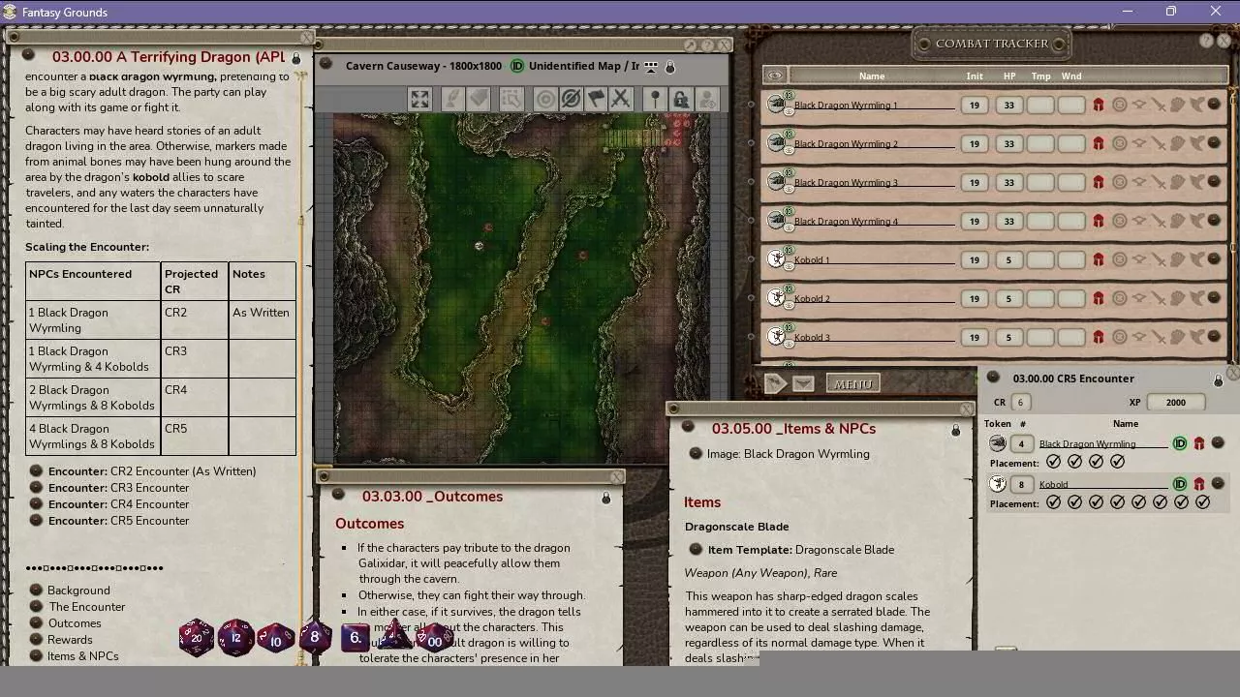Image resolution: width=1240 pixels, height=697 pixels.
Task: Toggle the small visibility eye under Black Dragon Wyrmling 1 token
Action: coord(789,112)
